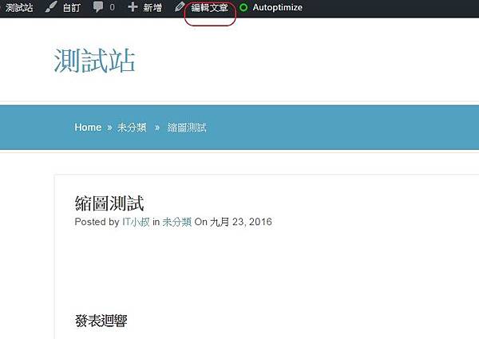Click the paintbrush customize icon
This screenshot has height=339, width=479.
coord(51,7)
